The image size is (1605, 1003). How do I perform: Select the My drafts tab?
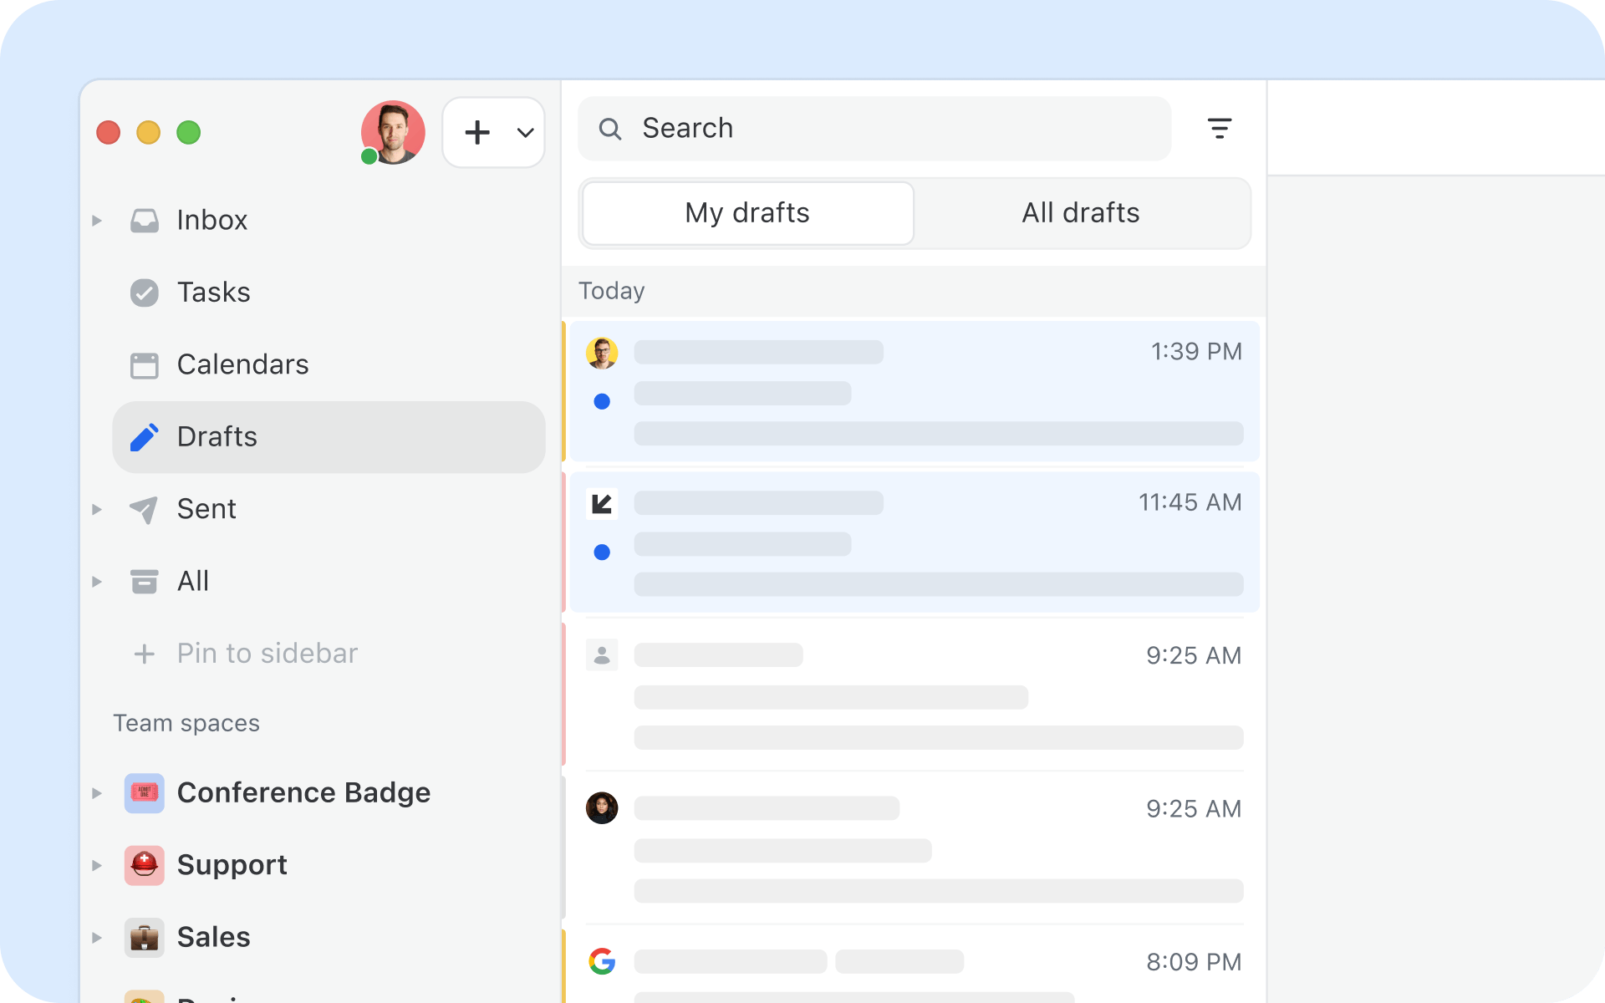tap(747, 213)
